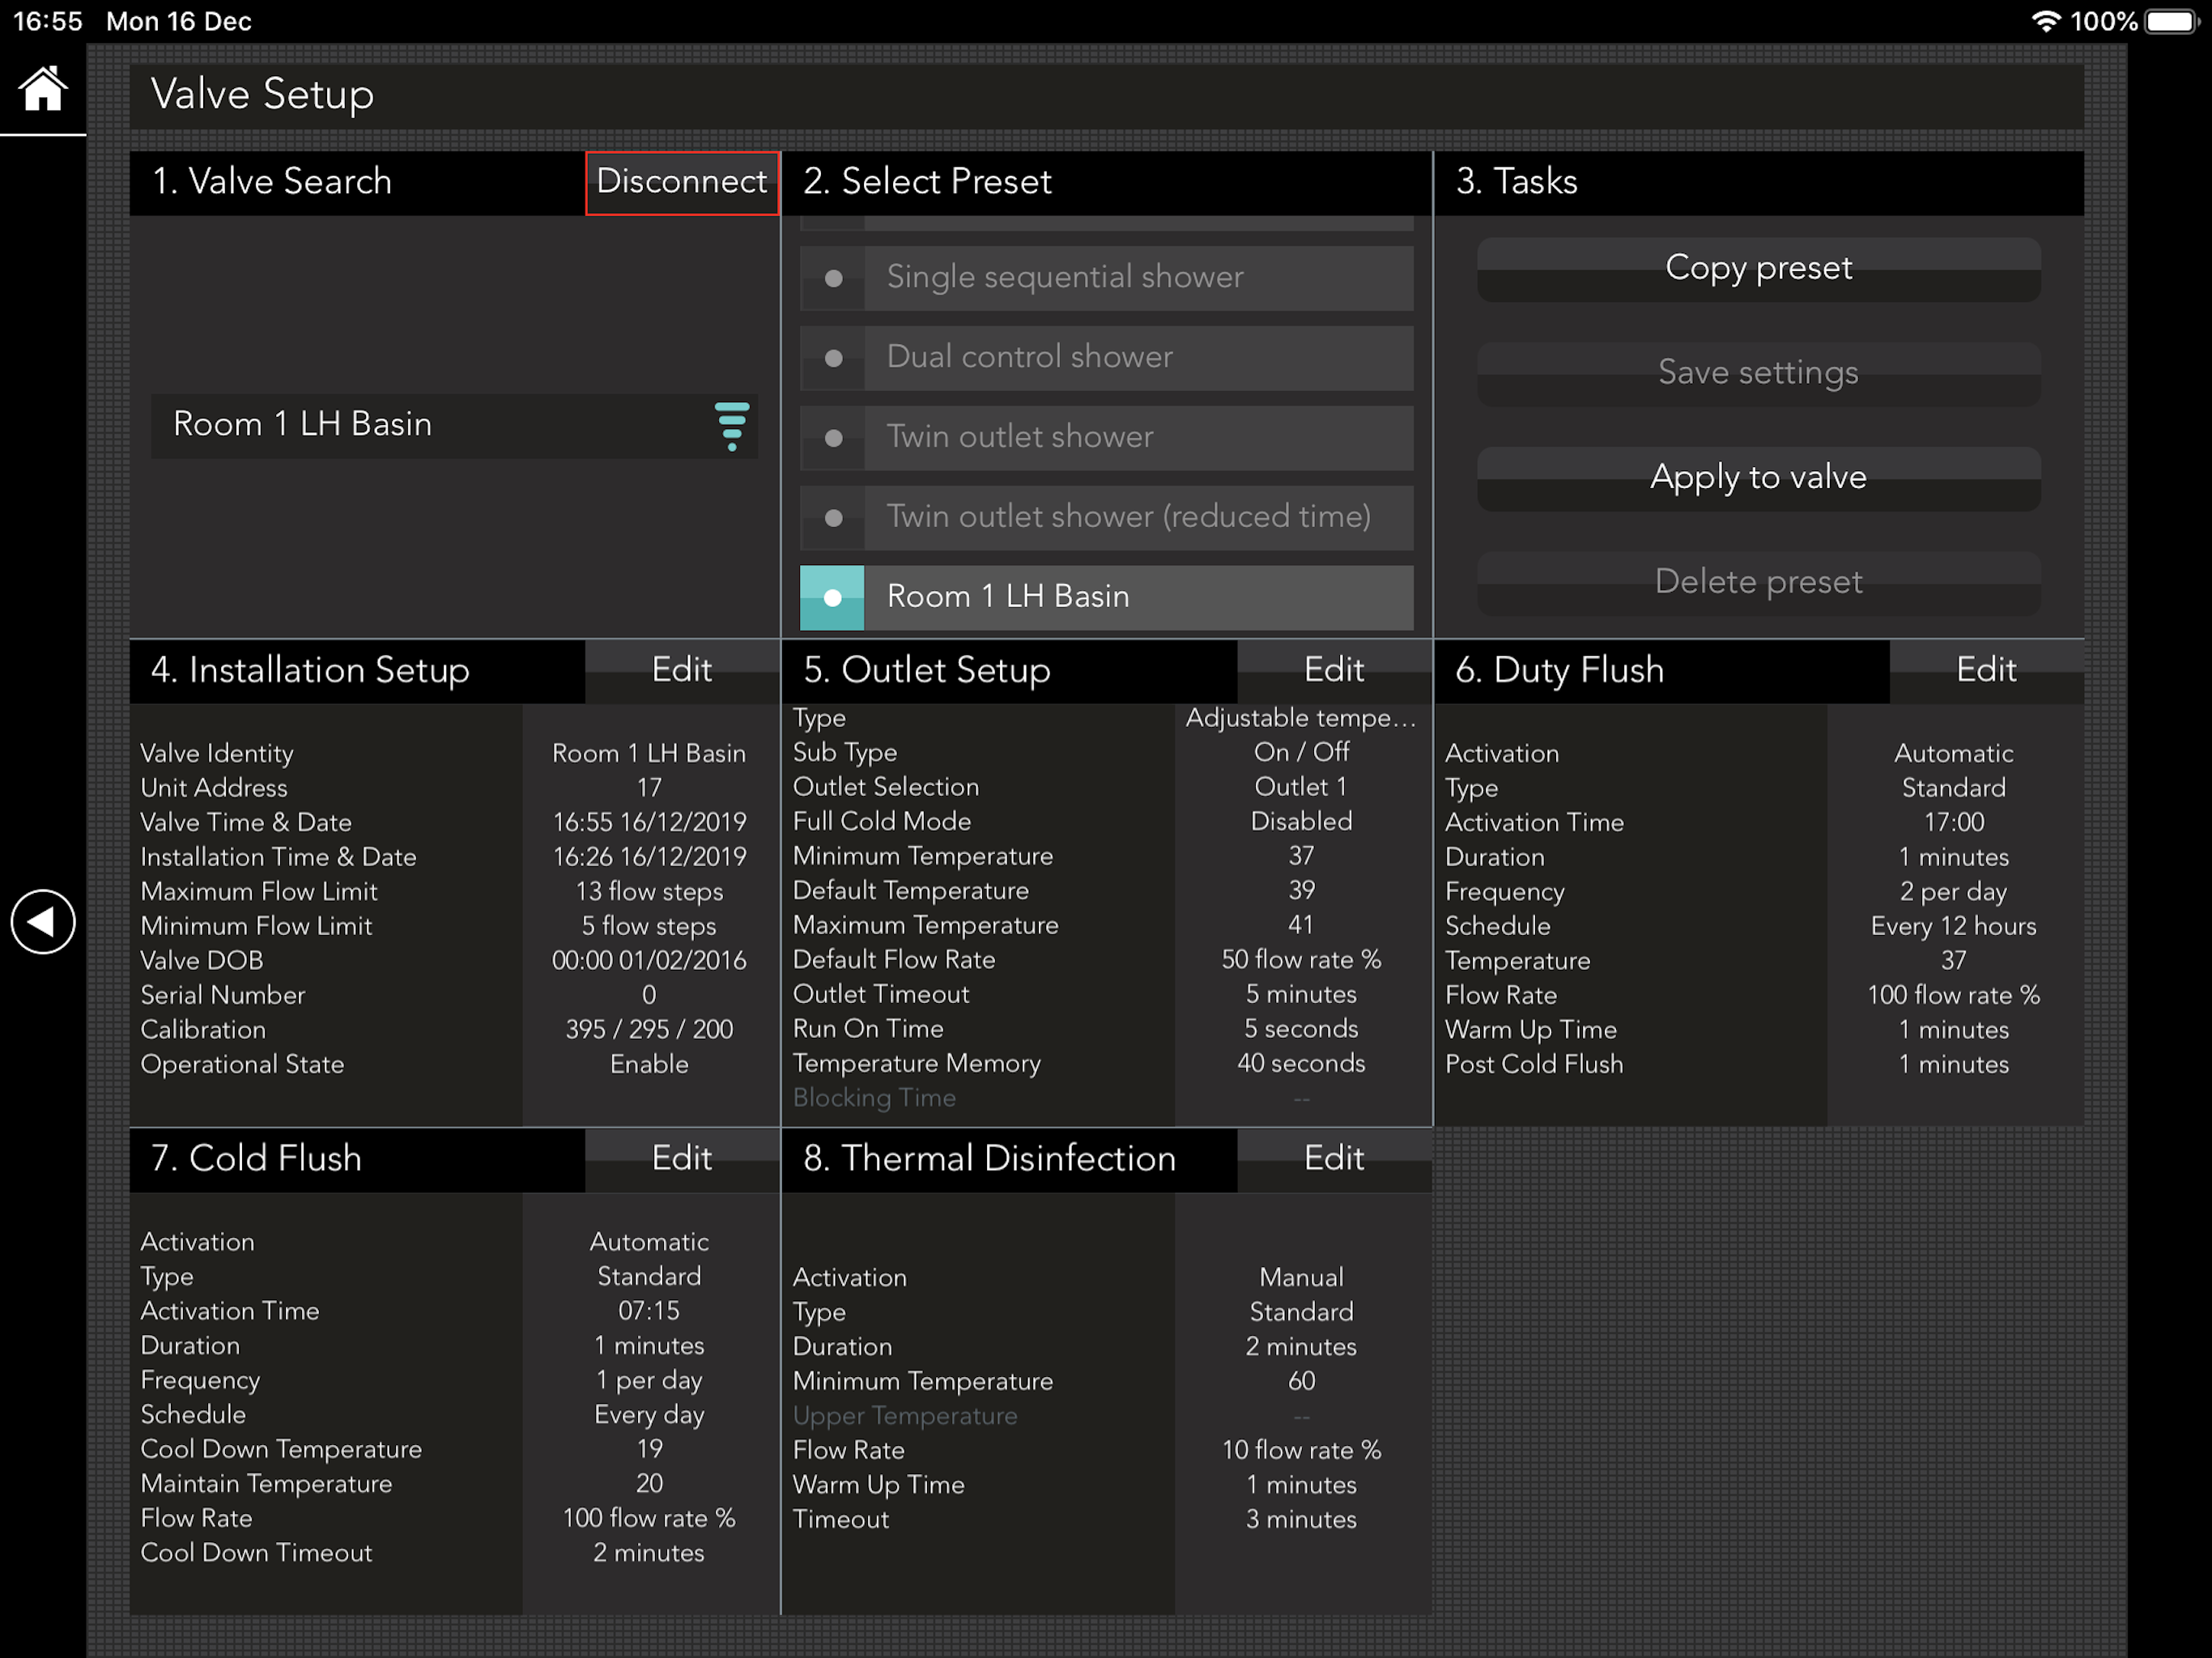Click Duty Flush Activation Time 17:00
This screenshot has width=2212, height=1658.
pyautogui.click(x=1953, y=822)
